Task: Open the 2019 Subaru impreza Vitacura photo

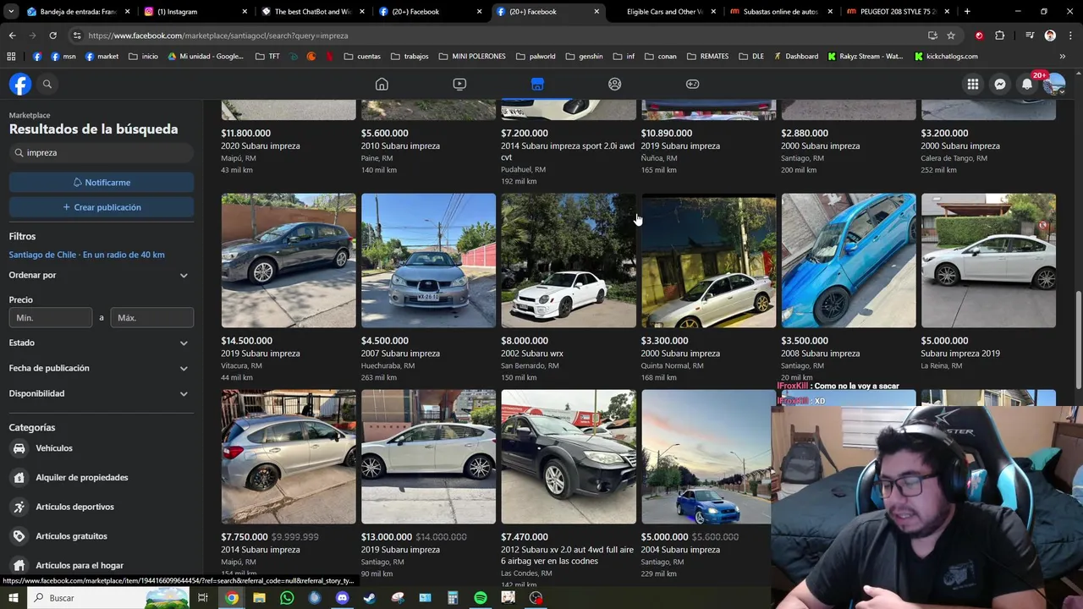Action: coord(289,261)
